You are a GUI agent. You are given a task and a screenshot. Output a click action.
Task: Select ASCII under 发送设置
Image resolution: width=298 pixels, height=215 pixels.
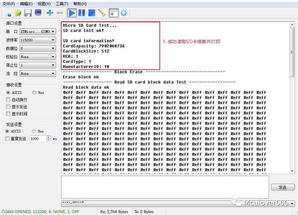(7, 131)
